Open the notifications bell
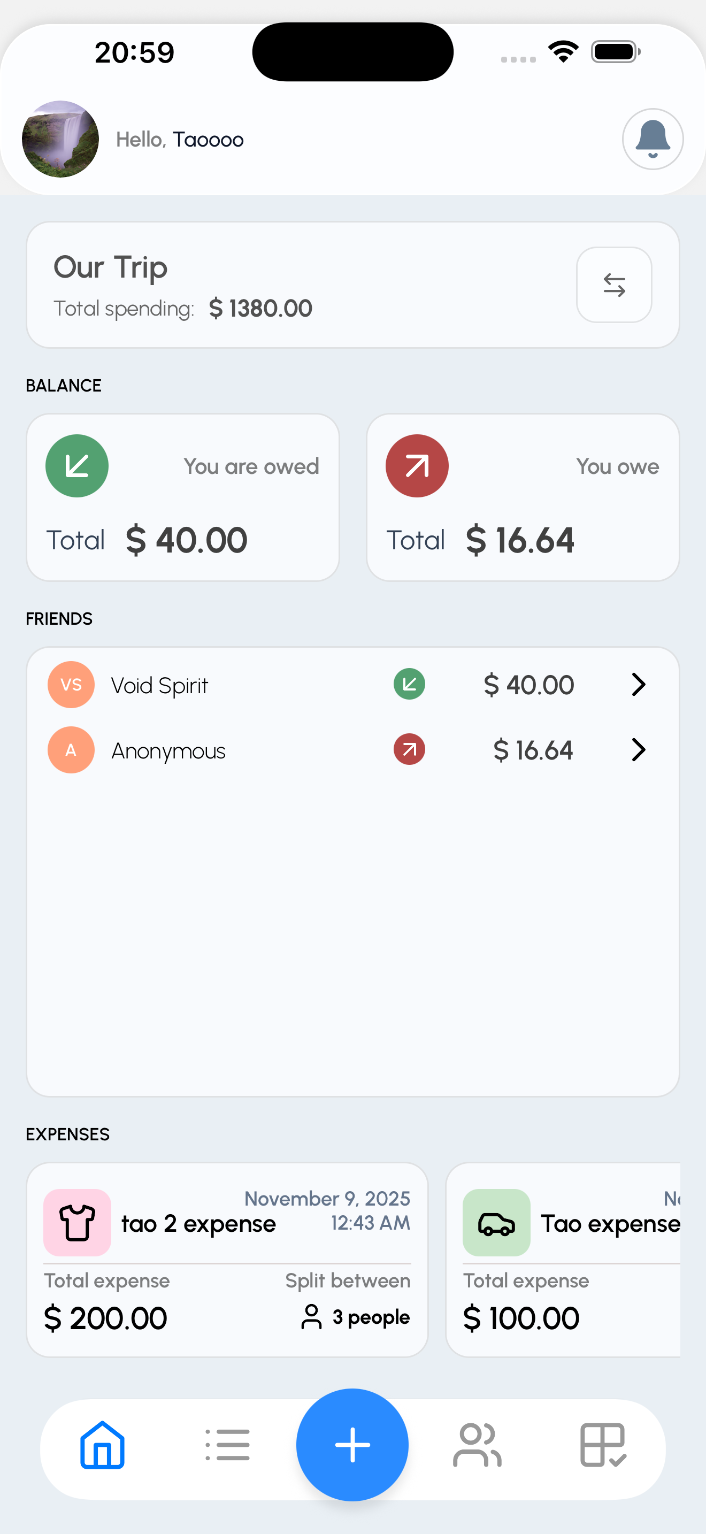The height and width of the screenshot is (1534, 706). click(653, 139)
